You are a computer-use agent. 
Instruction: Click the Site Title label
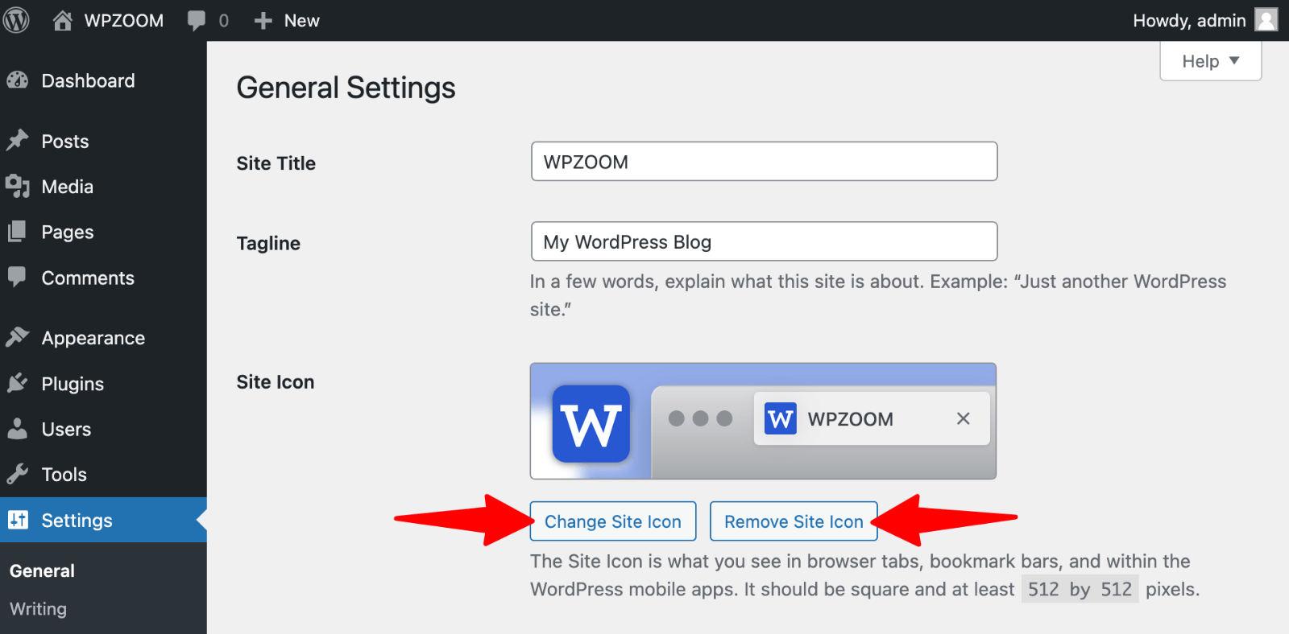(276, 163)
